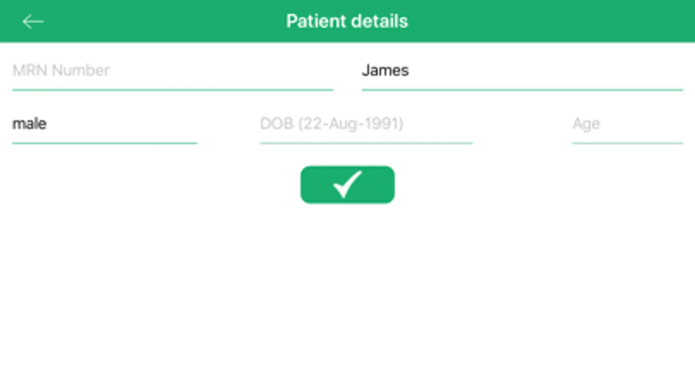Screen dimensions: 695x391
Task: Click the underline below the male field
Action: (x=104, y=143)
